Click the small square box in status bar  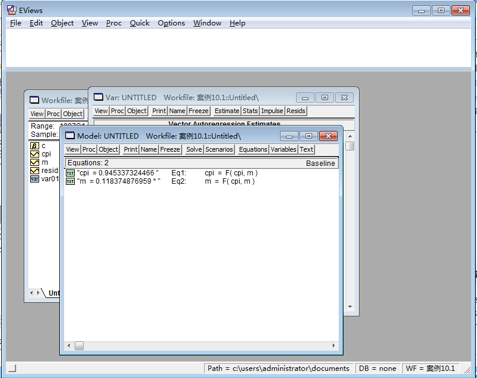coord(12,369)
